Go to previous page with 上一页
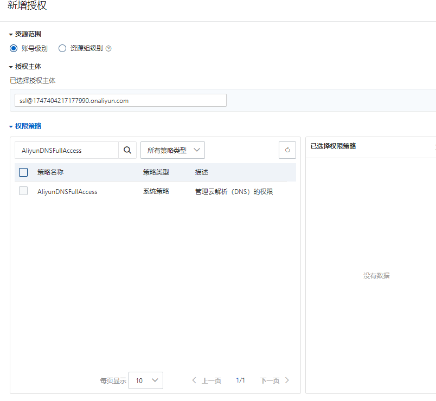This screenshot has height=401, width=436. pyautogui.click(x=207, y=380)
